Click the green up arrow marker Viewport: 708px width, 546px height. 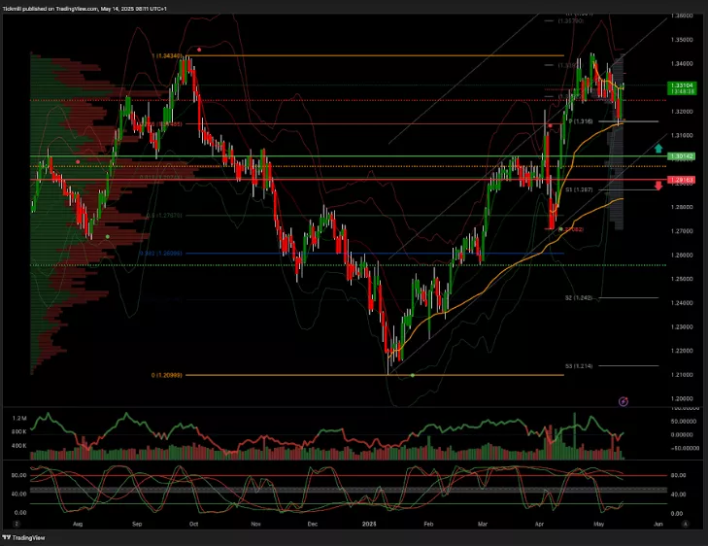(x=658, y=149)
